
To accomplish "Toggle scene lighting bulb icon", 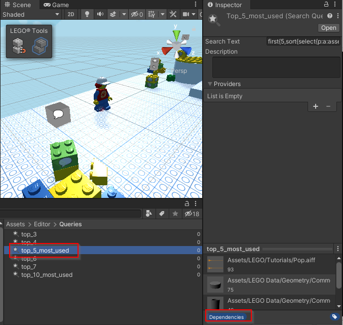I will pos(87,15).
